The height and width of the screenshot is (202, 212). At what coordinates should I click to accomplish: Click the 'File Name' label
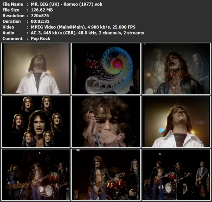[x=13, y=4]
